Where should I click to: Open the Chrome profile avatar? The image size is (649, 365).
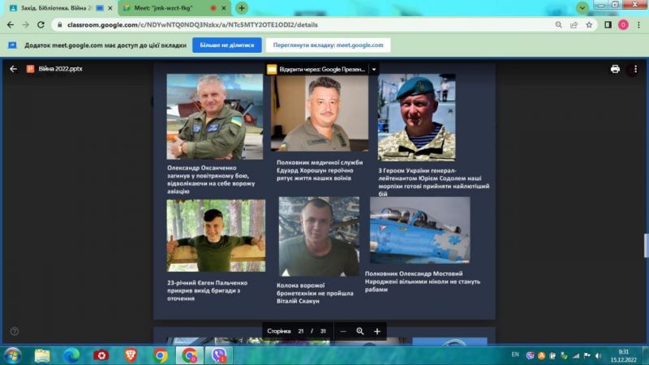[x=623, y=25]
